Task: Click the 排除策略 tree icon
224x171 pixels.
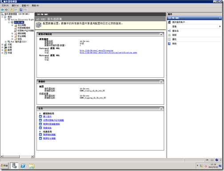Action: click(x=16, y=33)
